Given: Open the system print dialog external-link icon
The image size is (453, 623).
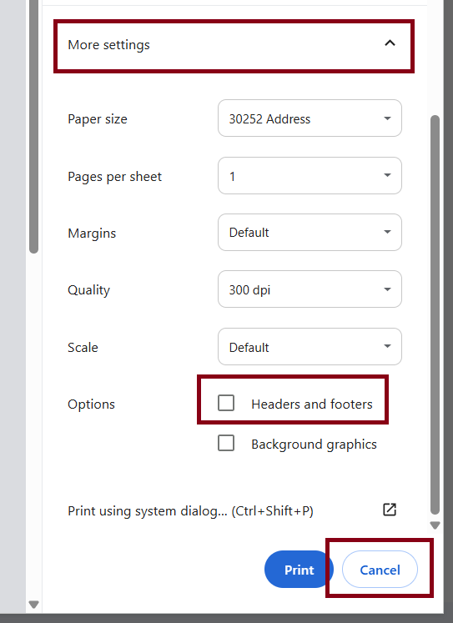Looking at the screenshot, I should (390, 510).
